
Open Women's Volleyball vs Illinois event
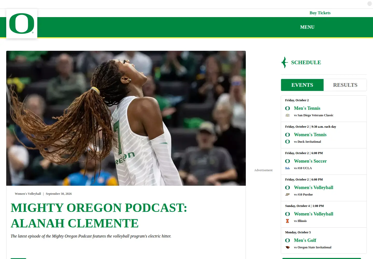(x=313, y=214)
